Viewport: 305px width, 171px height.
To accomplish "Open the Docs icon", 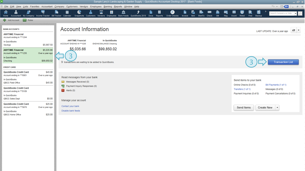I will 151,13.
